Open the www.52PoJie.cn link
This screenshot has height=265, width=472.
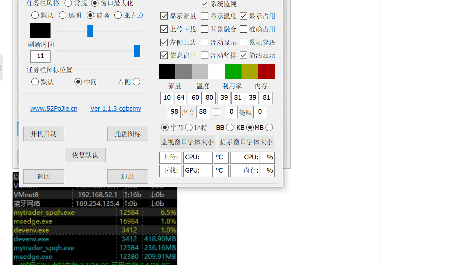click(53, 108)
